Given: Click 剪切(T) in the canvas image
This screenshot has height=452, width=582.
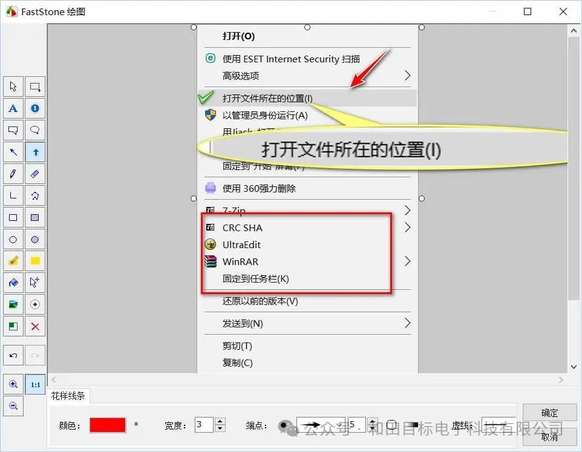Looking at the screenshot, I should 237,346.
